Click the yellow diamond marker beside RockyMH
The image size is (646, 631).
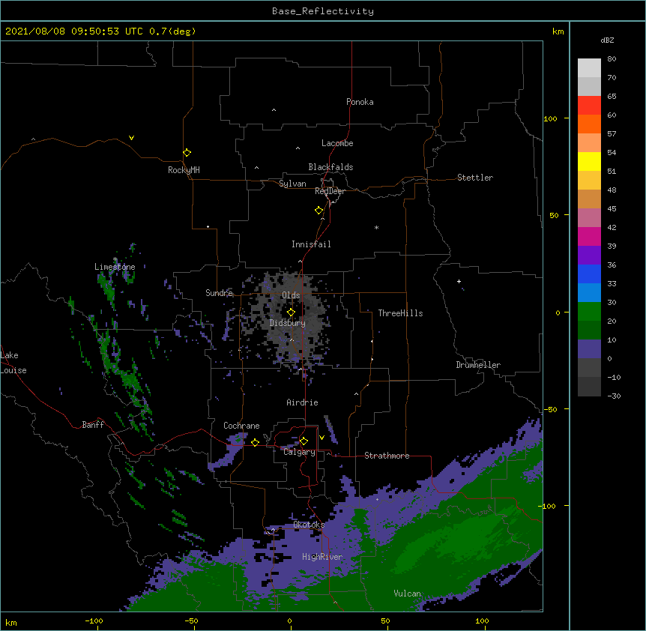187,153
